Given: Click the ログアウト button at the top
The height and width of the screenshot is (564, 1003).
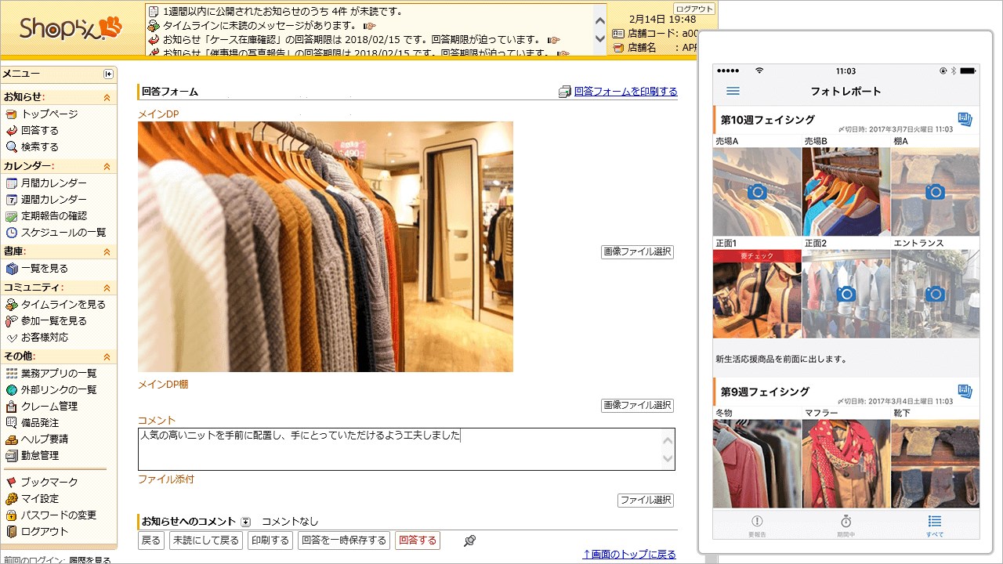Looking at the screenshot, I should 694,9.
